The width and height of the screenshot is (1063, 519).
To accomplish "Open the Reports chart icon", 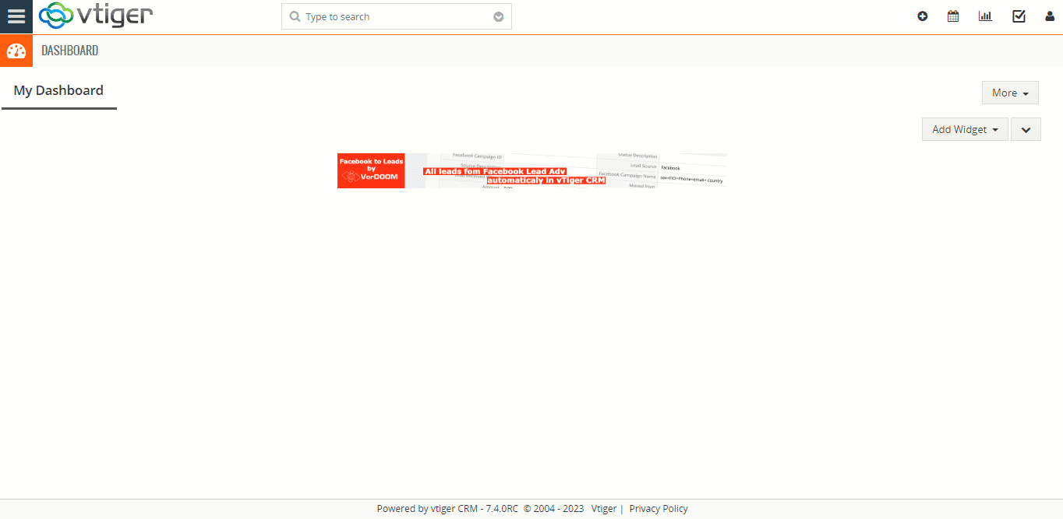I will pyautogui.click(x=985, y=16).
